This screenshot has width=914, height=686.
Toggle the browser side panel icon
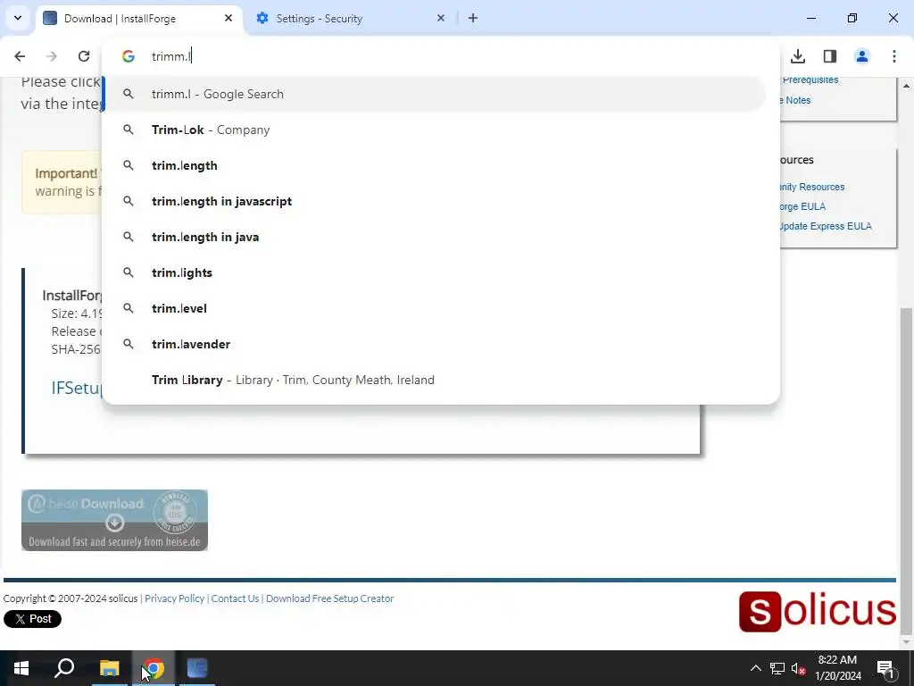pos(830,56)
